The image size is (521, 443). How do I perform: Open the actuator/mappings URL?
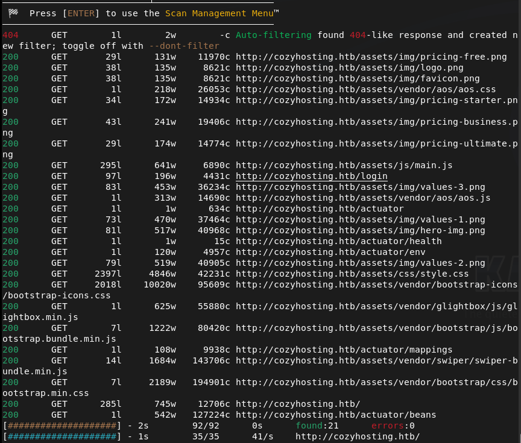(x=344, y=350)
